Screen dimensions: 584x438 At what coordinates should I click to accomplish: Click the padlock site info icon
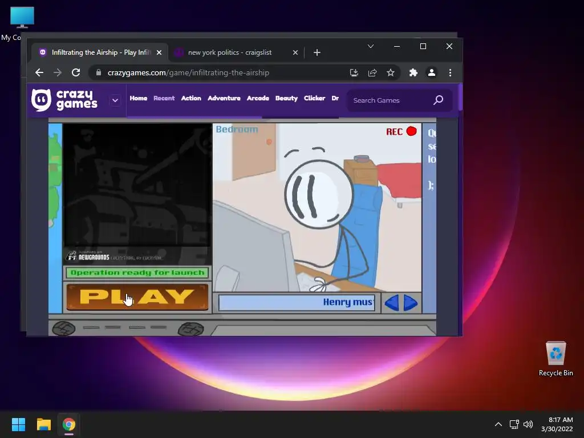(x=98, y=72)
